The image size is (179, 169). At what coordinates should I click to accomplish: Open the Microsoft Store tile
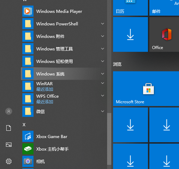click(x=146, y=89)
